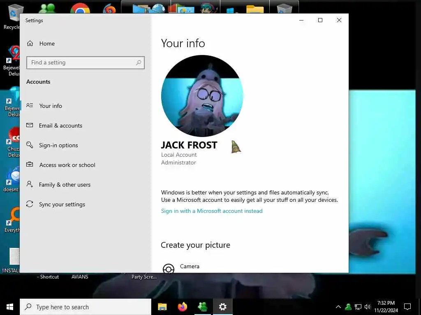Viewport: 421px width, 315px height.
Task: Click the green person tray icon
Action: coord(348,307)
